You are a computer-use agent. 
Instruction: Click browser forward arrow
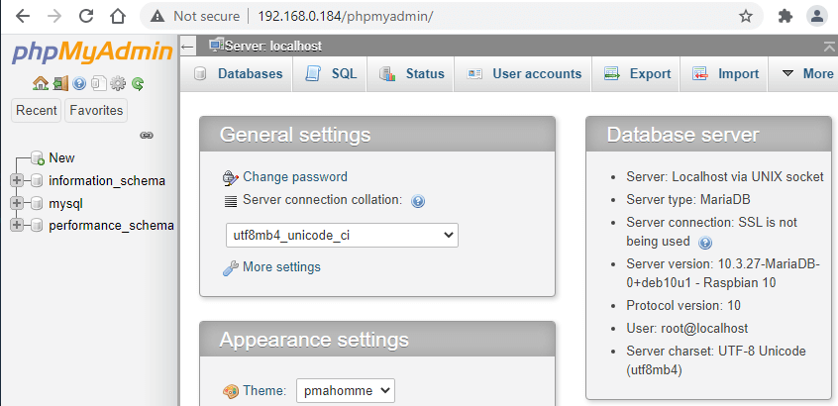[x=53, y=16]
